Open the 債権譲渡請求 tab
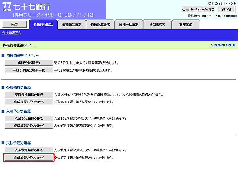This screenshot has width=238, height=172. pyautogui.click(x=100, y=25)
